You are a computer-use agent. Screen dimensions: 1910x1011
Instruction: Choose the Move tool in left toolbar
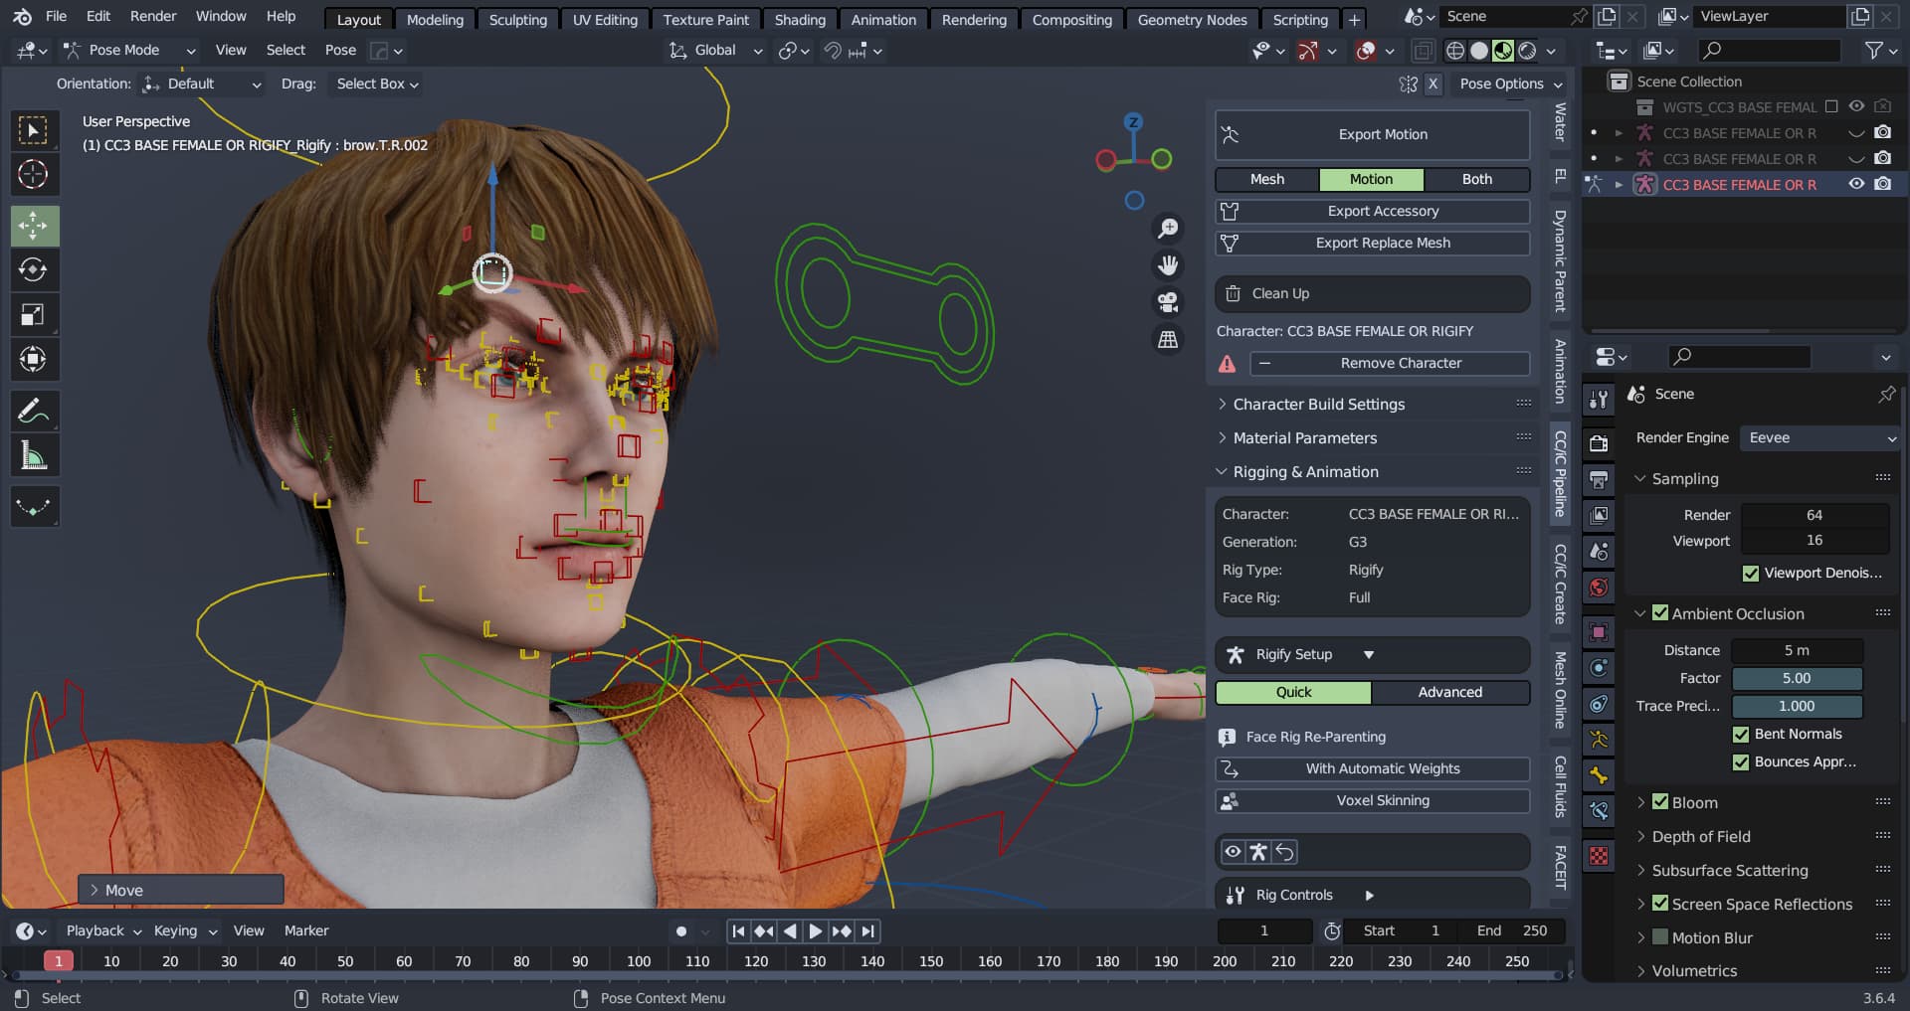coord(34,226)
